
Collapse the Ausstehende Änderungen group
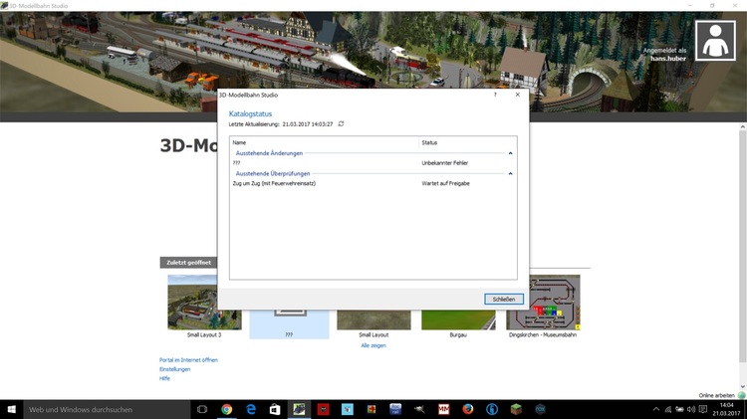(510, 153)
